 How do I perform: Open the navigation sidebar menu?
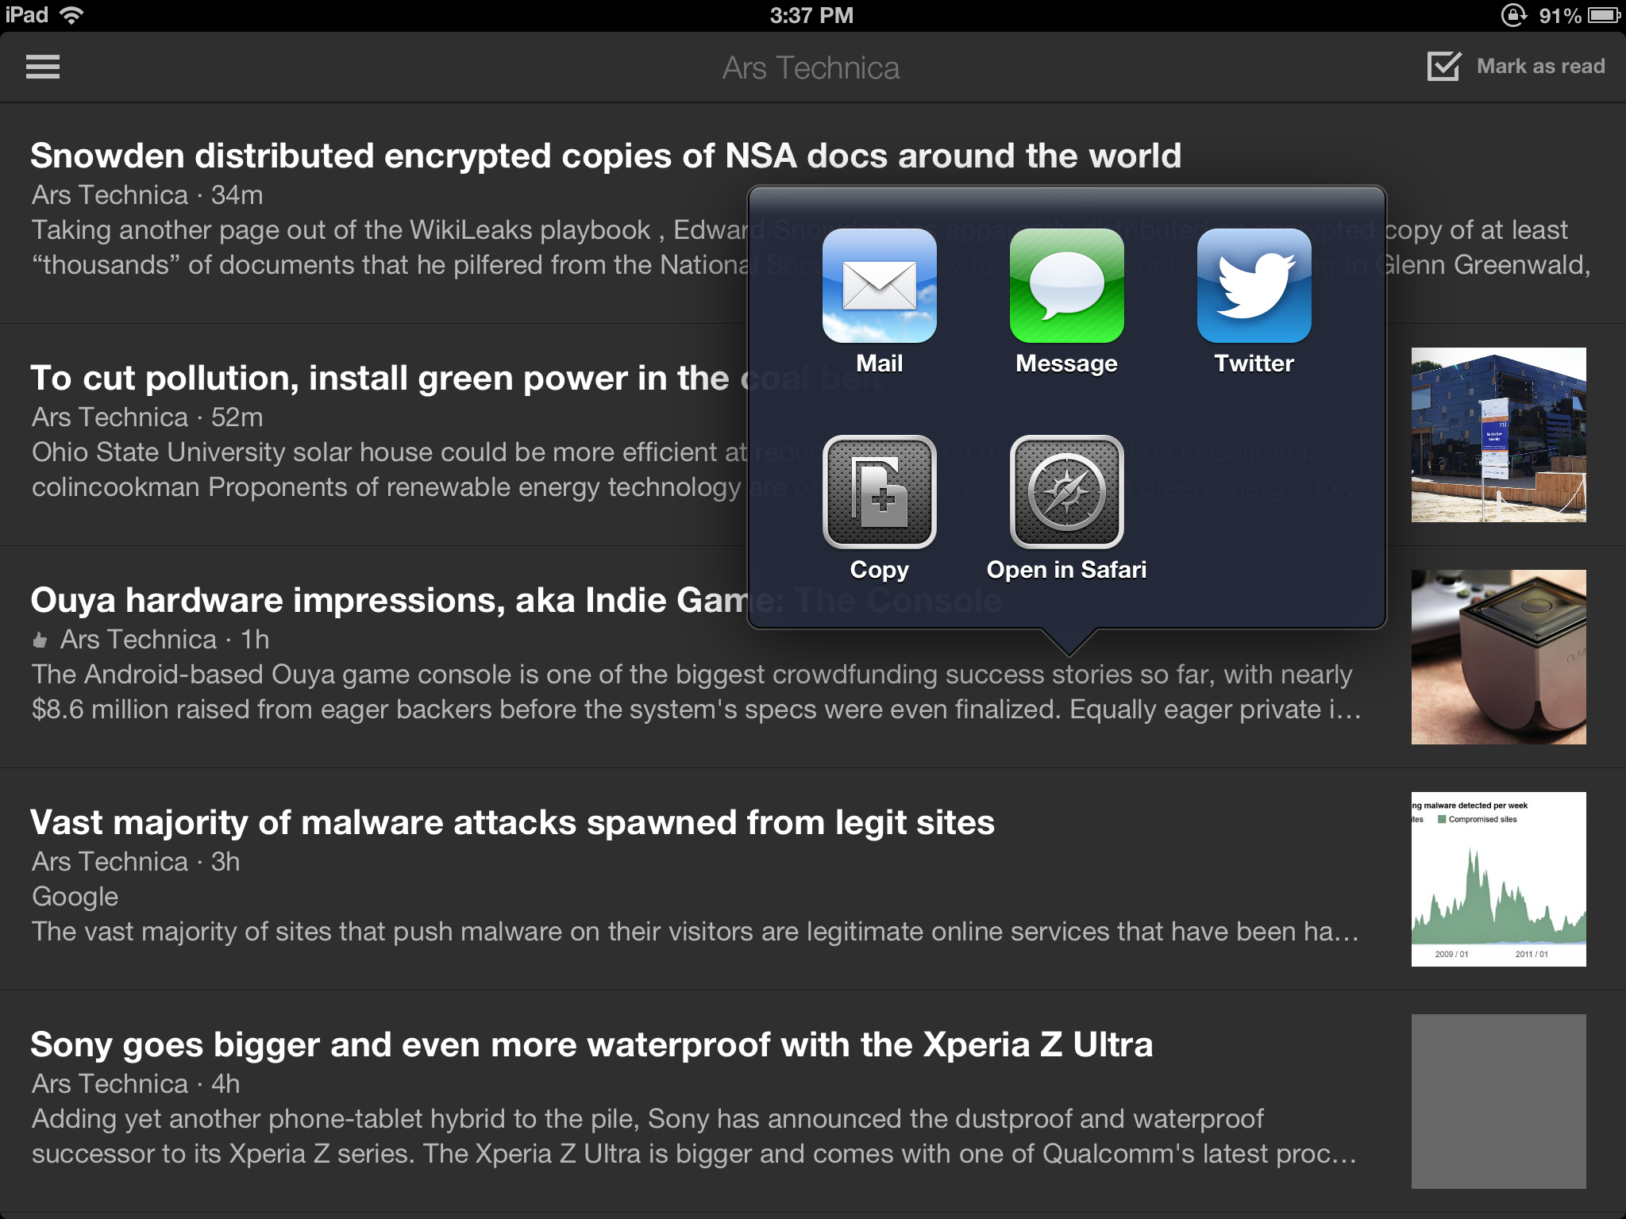[44, 67]
